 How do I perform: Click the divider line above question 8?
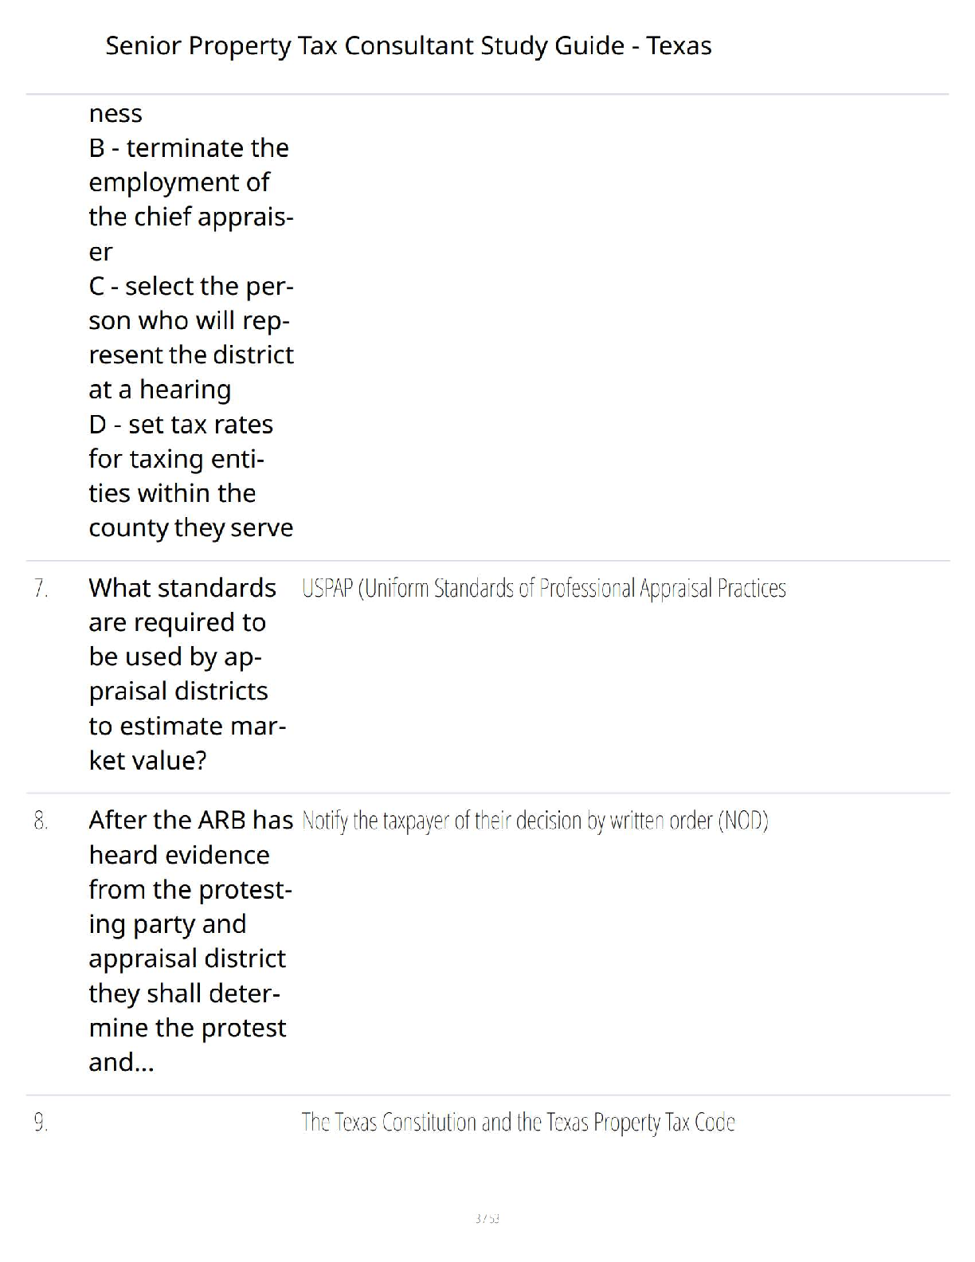click(487, 793)
